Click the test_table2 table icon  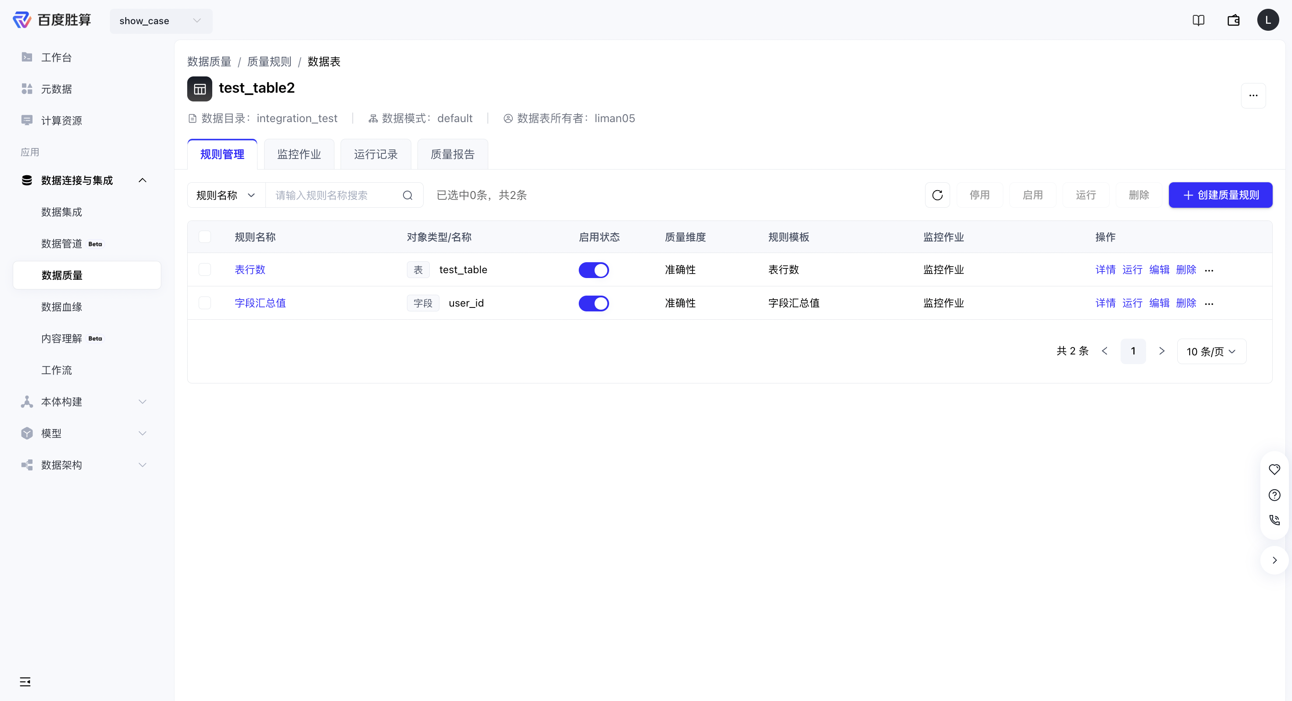pyautogui.click(x=200, y=89)
